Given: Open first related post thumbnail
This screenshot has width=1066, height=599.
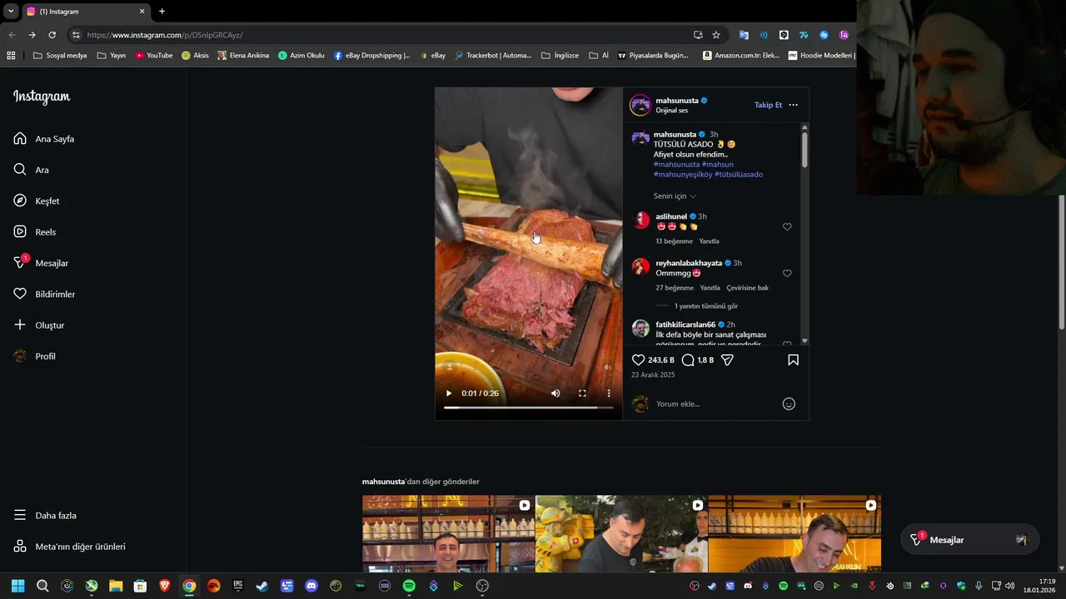Looking at the screenshot, I should 448,534.
